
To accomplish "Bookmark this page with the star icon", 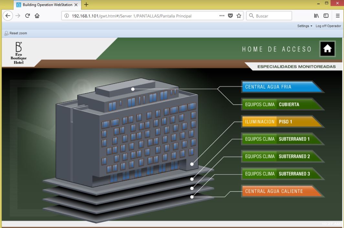I will pyautogui.click(x=239, y=16).
